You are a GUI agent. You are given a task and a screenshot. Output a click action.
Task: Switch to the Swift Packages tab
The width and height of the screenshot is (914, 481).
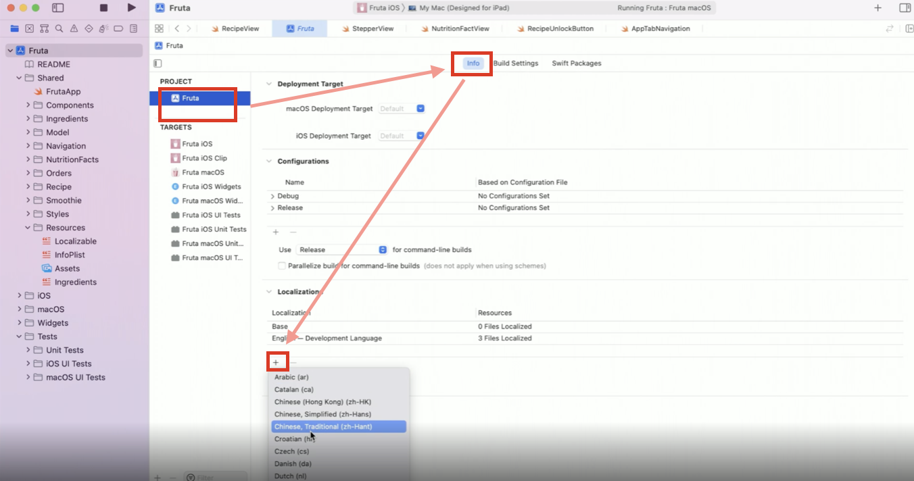click(577, 64)
